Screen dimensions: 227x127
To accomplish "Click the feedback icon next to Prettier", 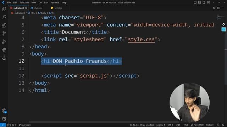I will pyautogui.click(x=218, y=125).
